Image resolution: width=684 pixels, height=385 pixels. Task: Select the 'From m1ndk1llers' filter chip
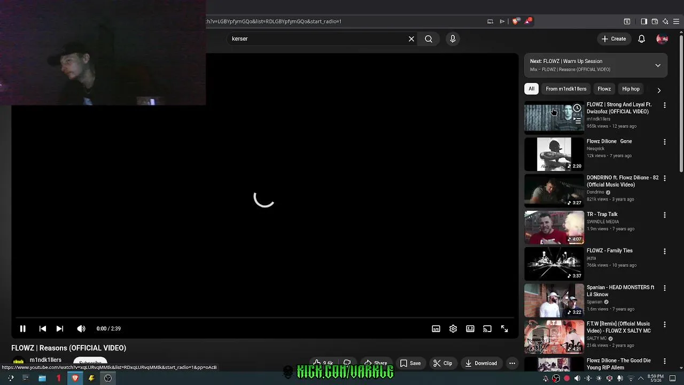click(566, 89)
